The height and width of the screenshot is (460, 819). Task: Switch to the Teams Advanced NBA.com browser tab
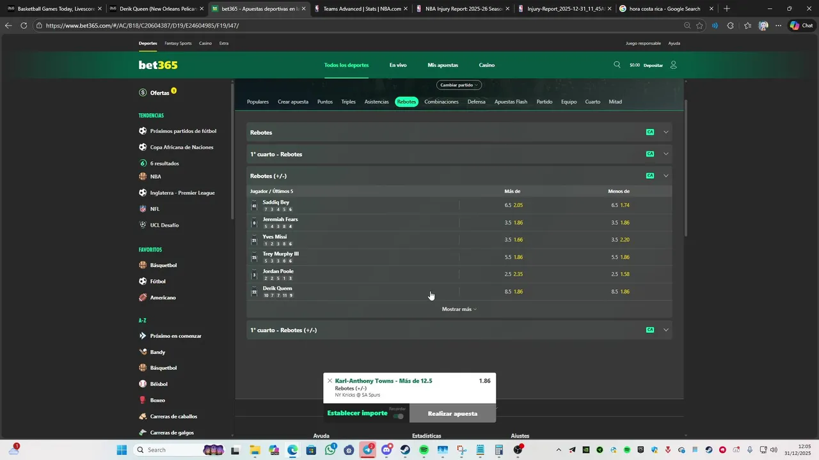[362, 9]
